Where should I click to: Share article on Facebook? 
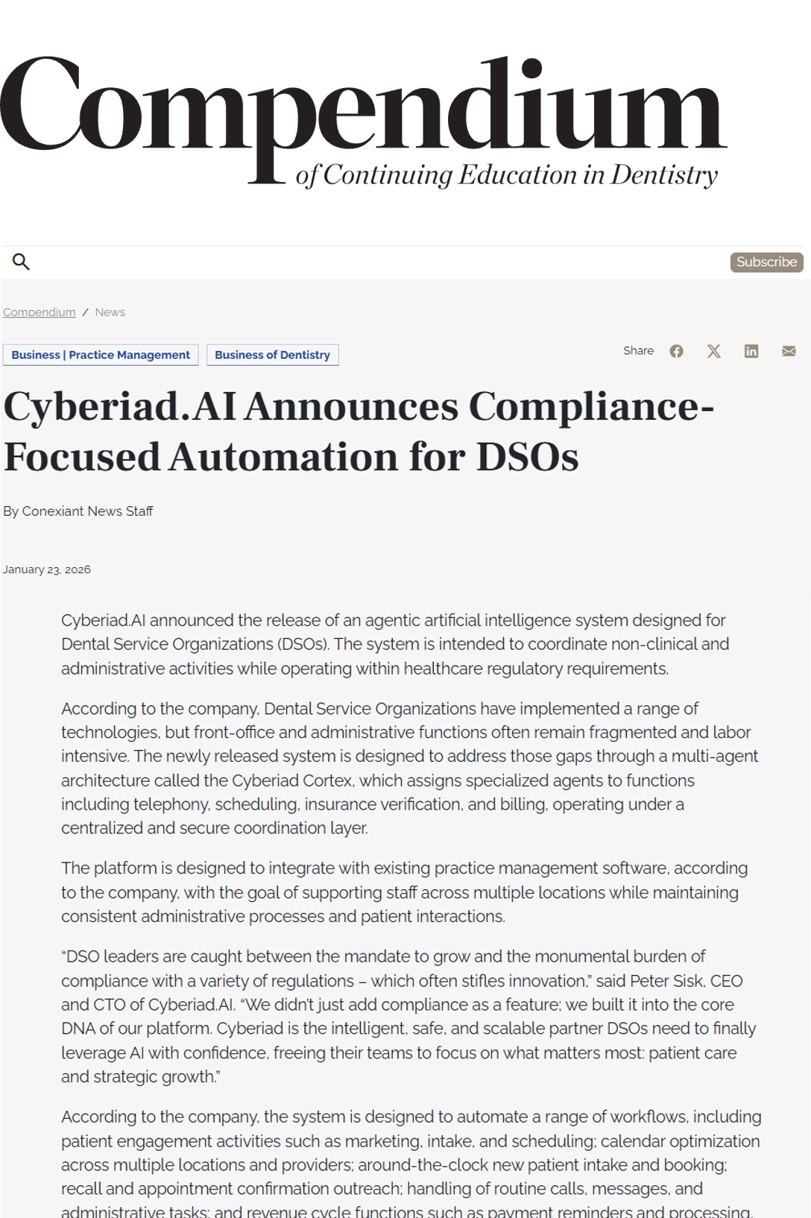pyautogui.click(x=676, y=351)
